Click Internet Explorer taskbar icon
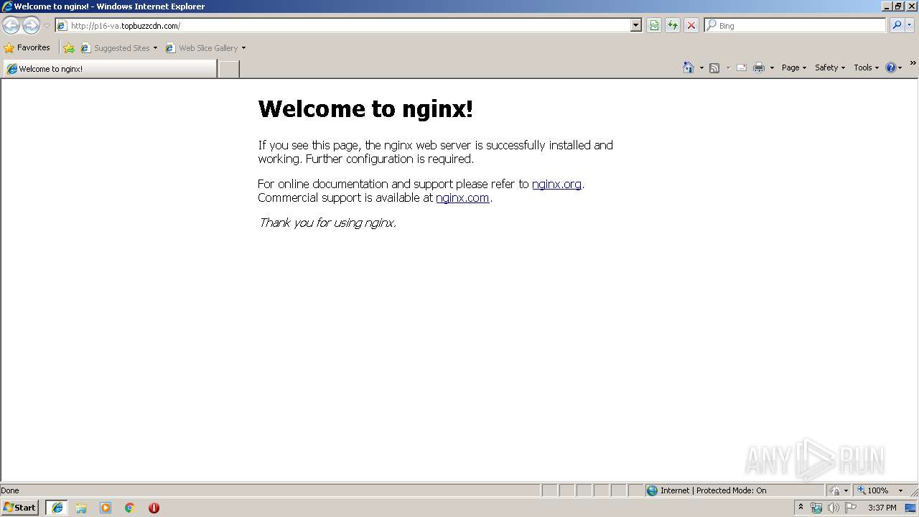 pyautogui.click(x=57, y=508)
